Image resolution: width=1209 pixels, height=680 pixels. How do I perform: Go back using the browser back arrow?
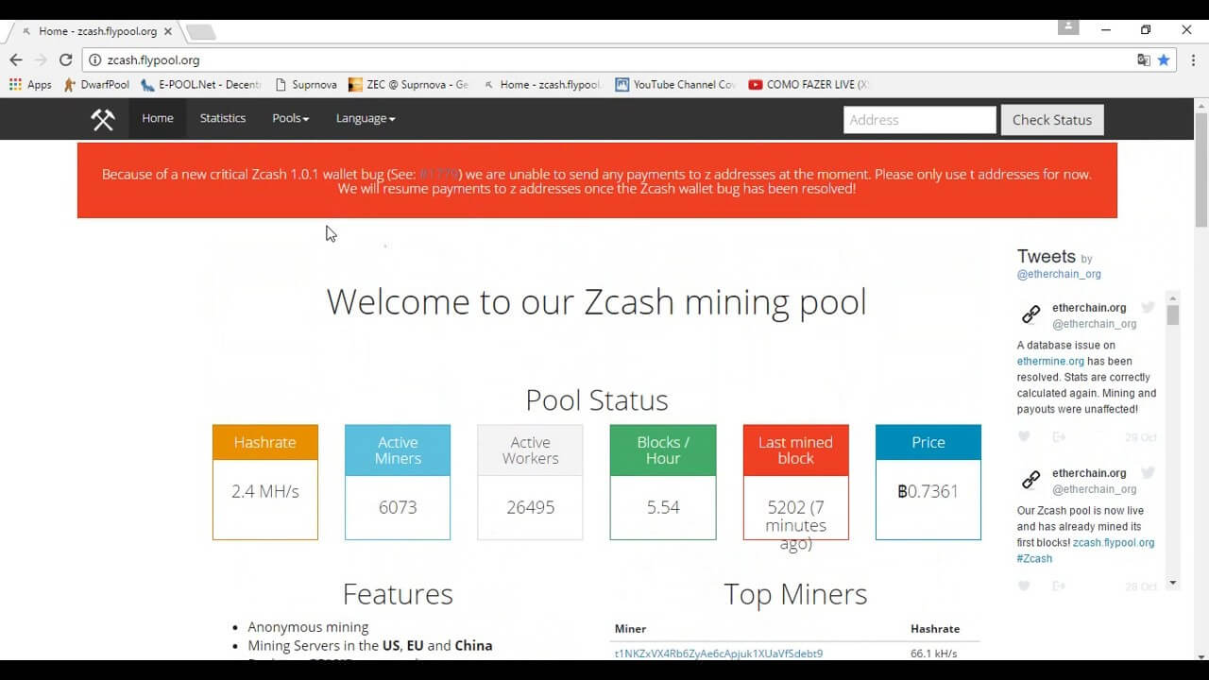click(16, 59)
